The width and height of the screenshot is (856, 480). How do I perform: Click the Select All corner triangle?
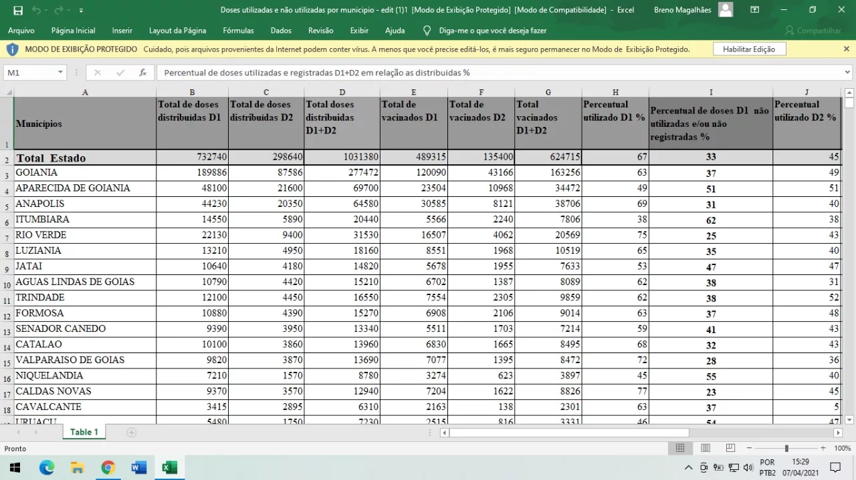(7, 92)
